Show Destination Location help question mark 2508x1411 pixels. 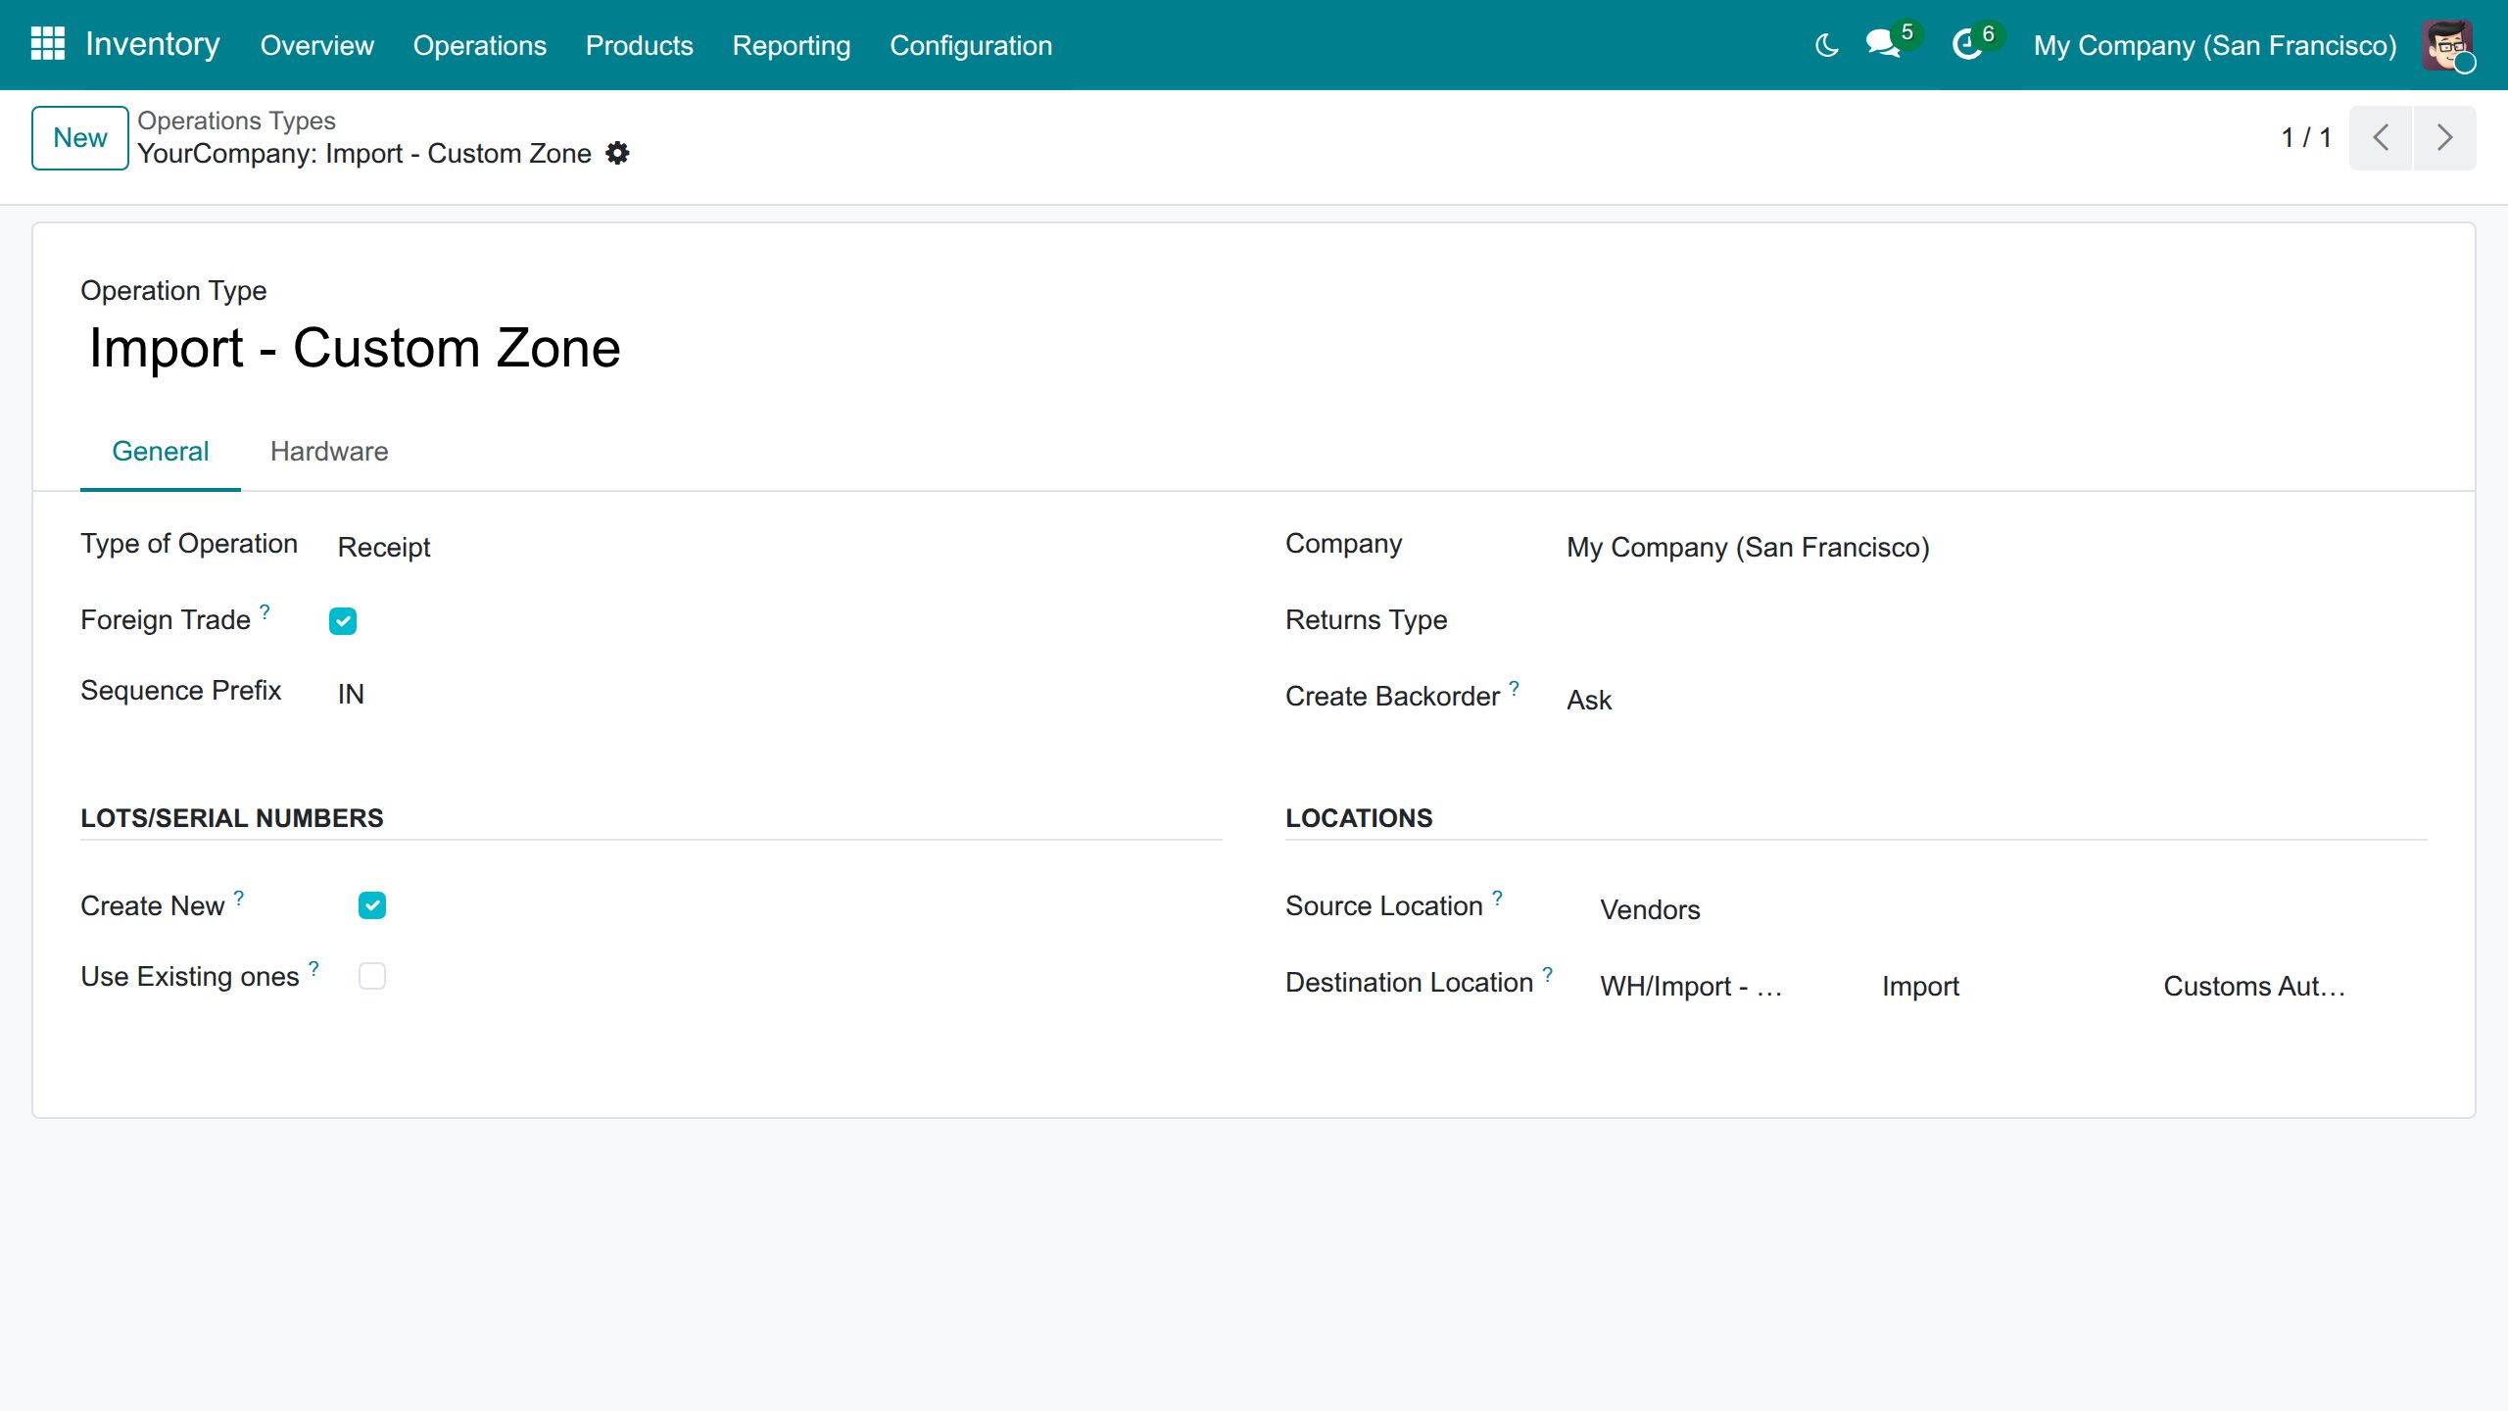(1548, 973)
